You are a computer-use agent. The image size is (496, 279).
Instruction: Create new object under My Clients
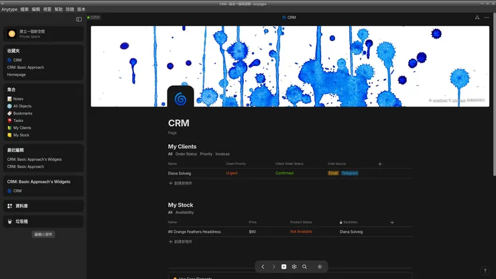[180, 183]
